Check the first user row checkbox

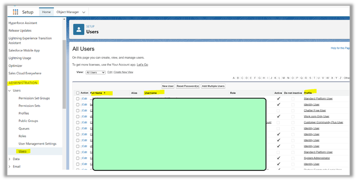[78, 99]
